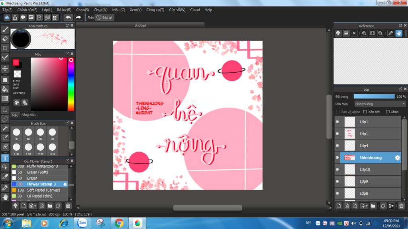
Task: Select the Eraser tool in the left toolbar
Action: point(5,39)
